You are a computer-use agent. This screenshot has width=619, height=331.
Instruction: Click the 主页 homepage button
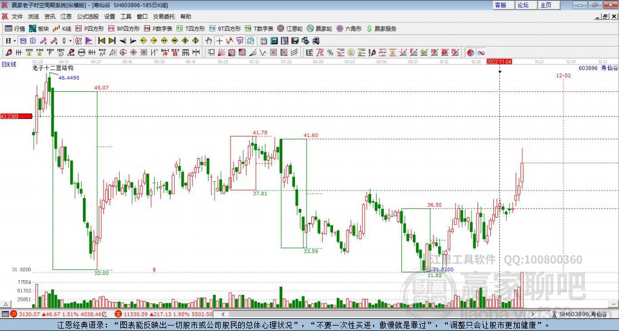click(549, 5)
